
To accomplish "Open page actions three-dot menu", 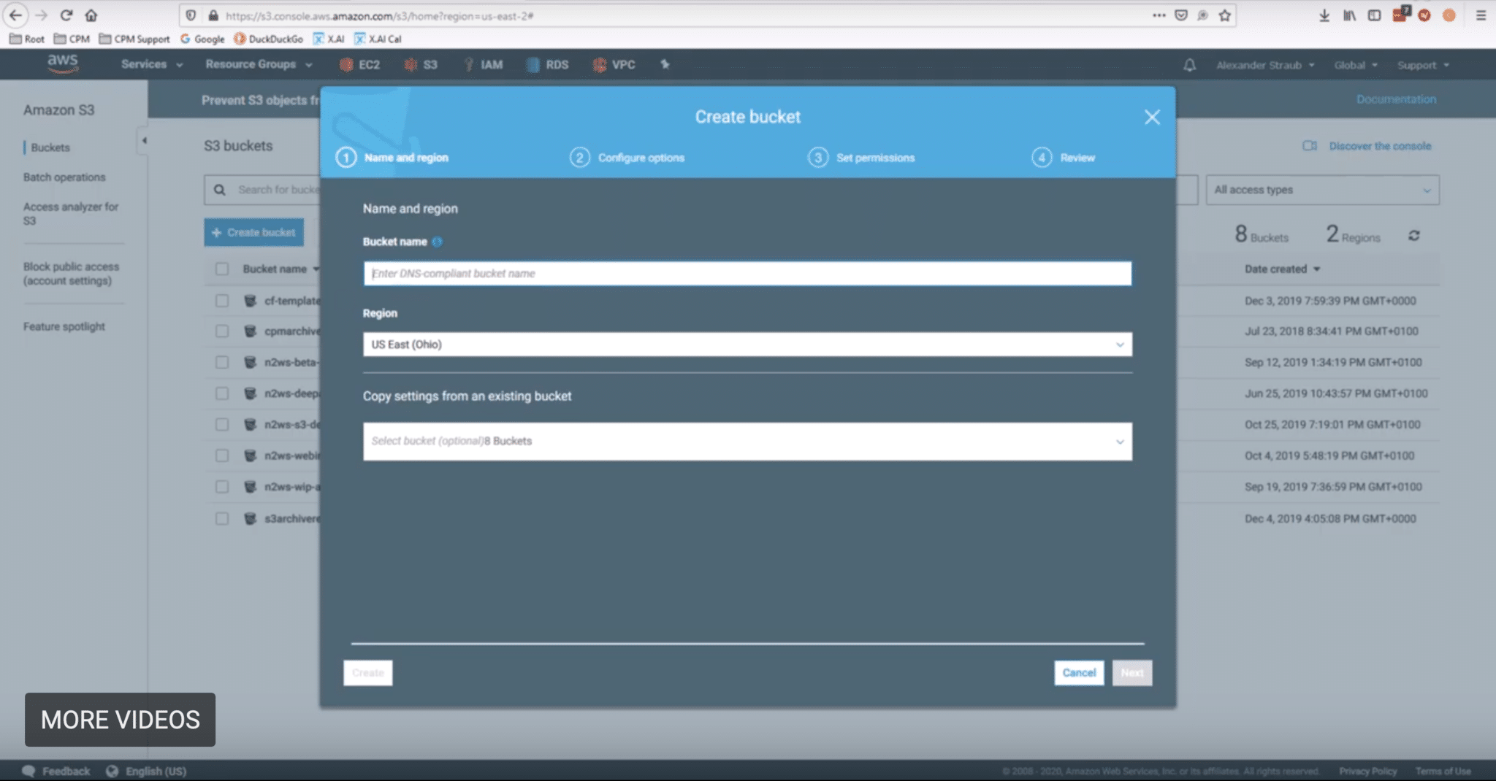I will (x=1159, y=15).
